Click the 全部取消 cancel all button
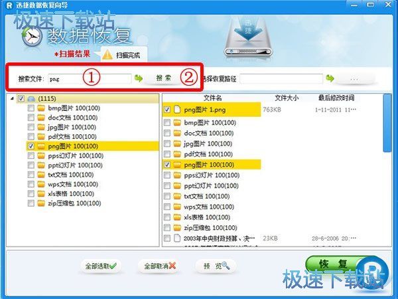This screenshot has width=398, height=299. click(160, 266)
